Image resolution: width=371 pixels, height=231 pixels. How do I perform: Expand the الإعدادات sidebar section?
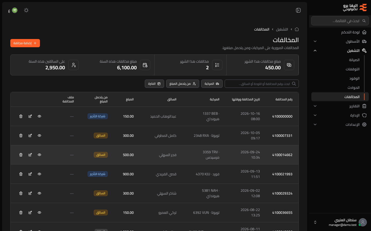pyautogui.click(x=340, y=124)
